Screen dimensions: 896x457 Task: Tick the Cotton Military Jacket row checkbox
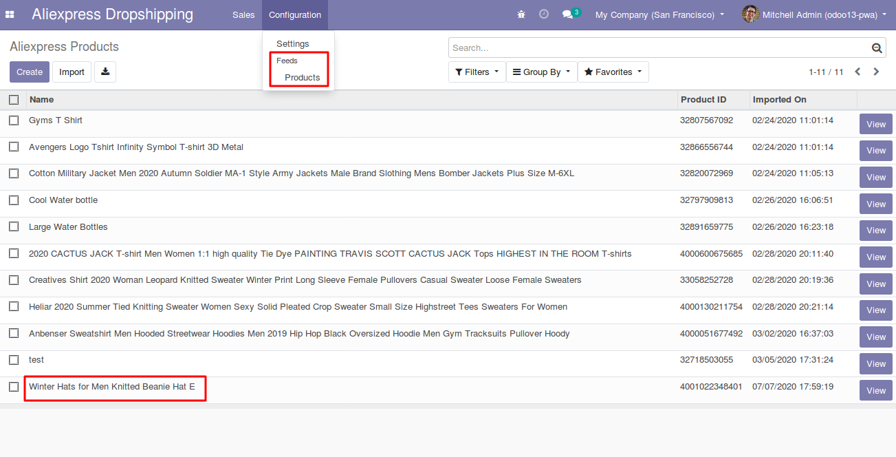pyautogui.click(x=14, y=173)
